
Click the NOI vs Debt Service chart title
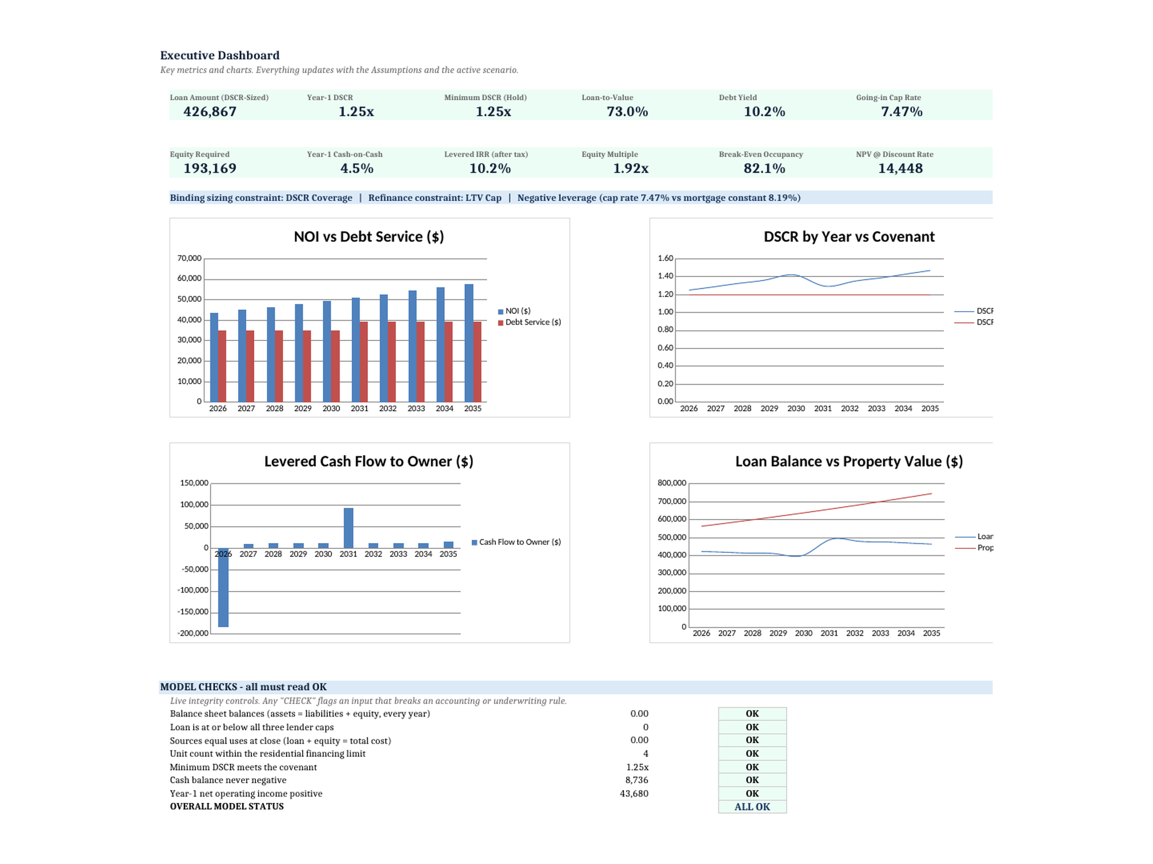pos(369,237)
